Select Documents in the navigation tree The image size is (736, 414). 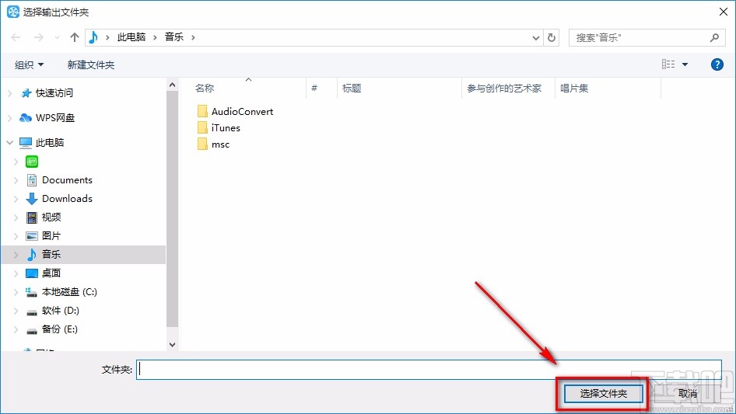(x=67, y=180)
